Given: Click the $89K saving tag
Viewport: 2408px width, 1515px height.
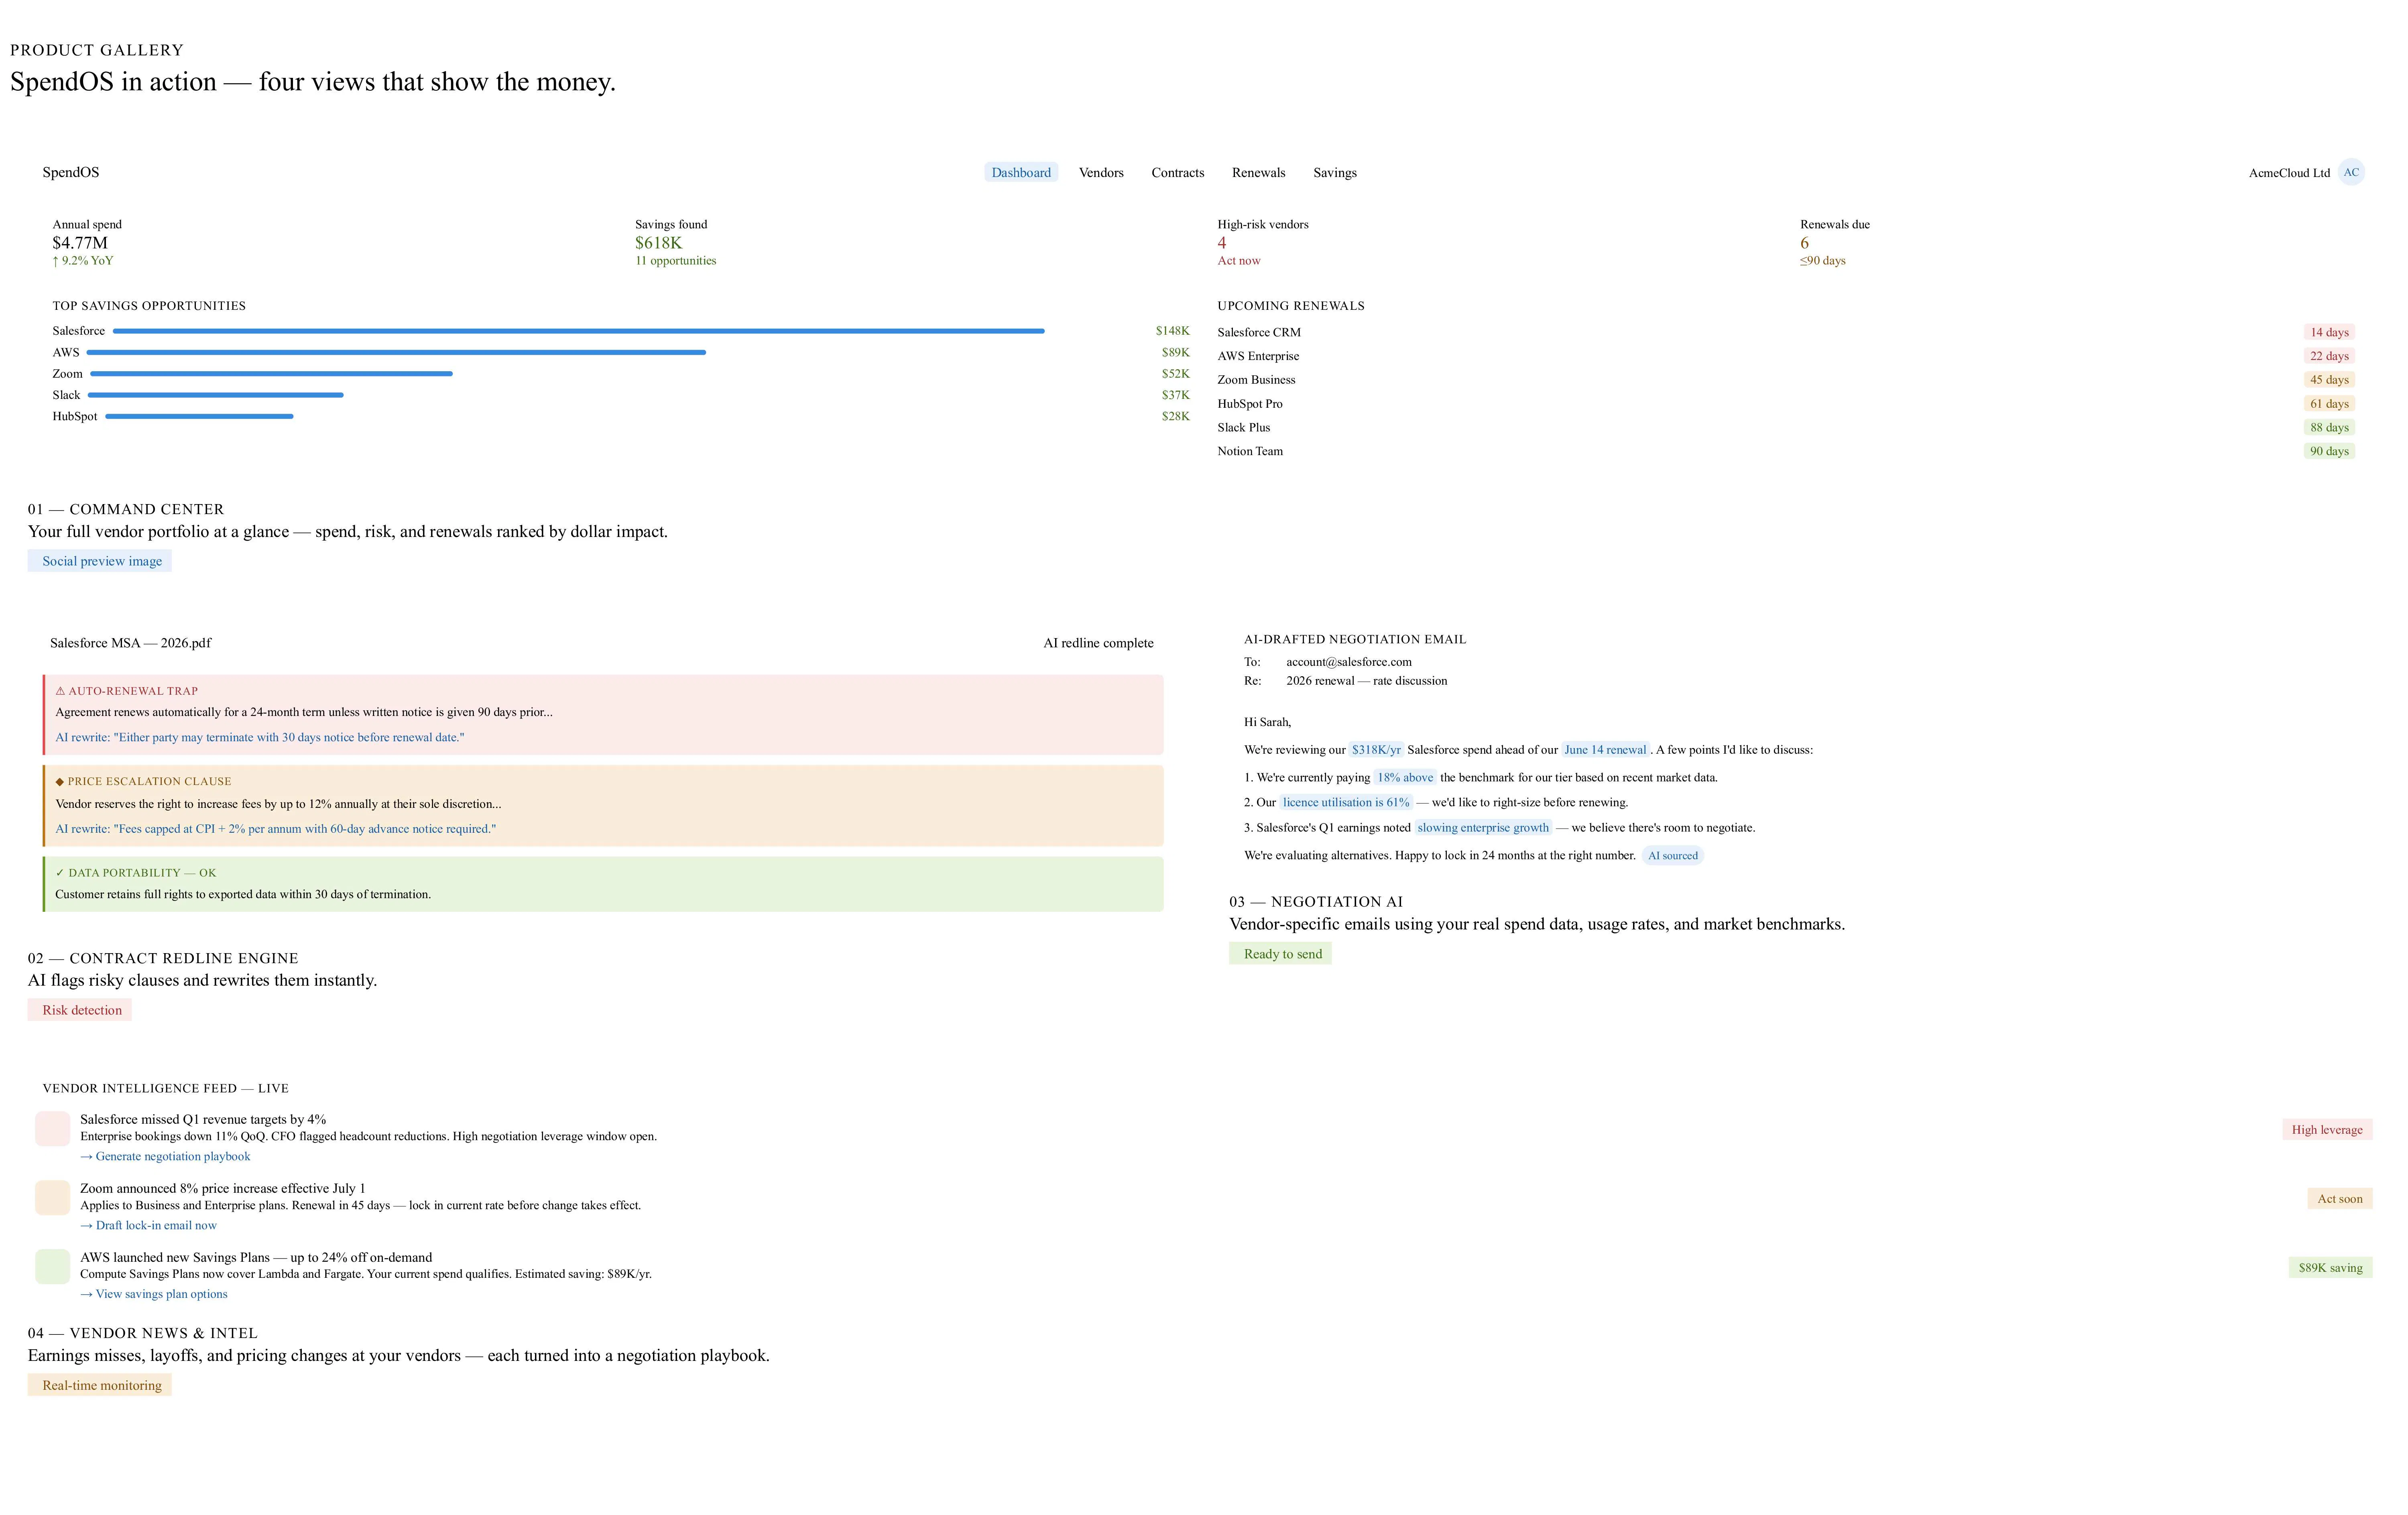Looking at the screenshot, I should [2330, 1268].
